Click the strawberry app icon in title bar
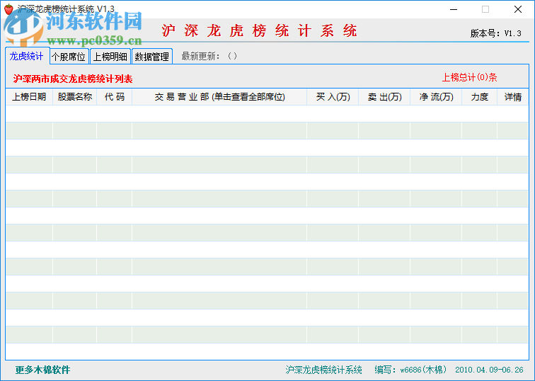 [x=8, y=9]
